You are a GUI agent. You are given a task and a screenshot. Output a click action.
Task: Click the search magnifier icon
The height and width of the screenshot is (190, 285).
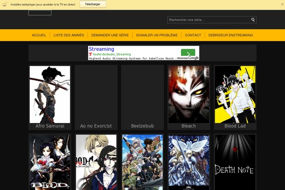click(x=253, y=19)
